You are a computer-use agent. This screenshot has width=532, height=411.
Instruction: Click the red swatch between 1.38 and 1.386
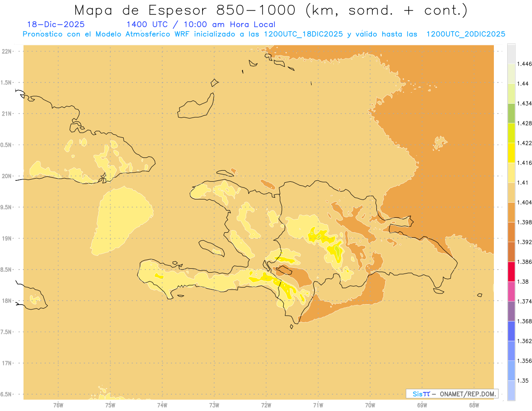click(x=511, y=271)
